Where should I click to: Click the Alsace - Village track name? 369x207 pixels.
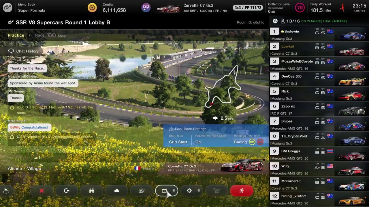[25, 168]
